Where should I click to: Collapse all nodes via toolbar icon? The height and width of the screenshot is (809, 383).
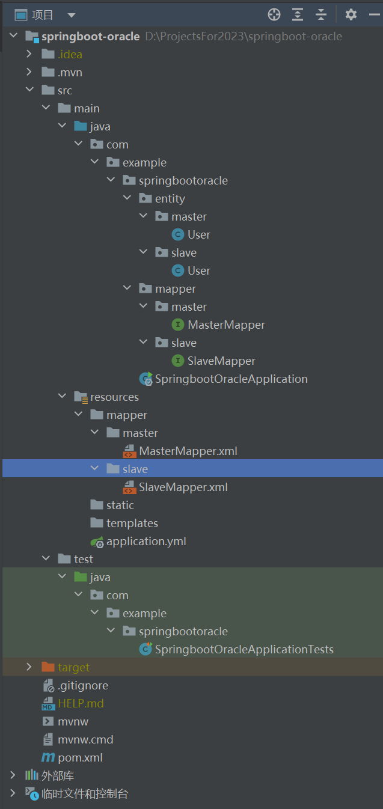point(320,14)
